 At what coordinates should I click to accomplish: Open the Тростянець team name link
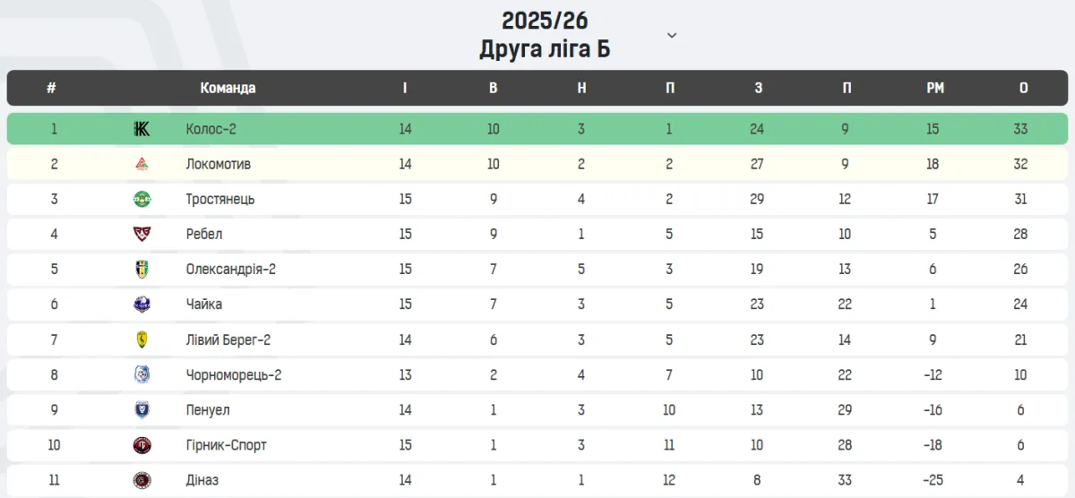click(x=220, y=199)
